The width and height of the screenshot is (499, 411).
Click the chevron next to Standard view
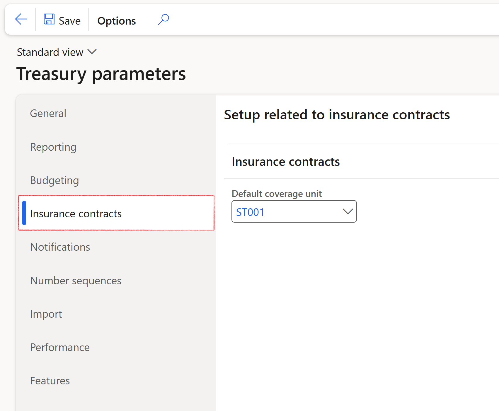click(92, 52)
